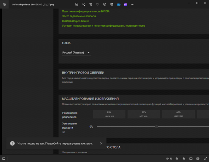Dismiss the error notification
209x162 pixels.
pos(101,143)
